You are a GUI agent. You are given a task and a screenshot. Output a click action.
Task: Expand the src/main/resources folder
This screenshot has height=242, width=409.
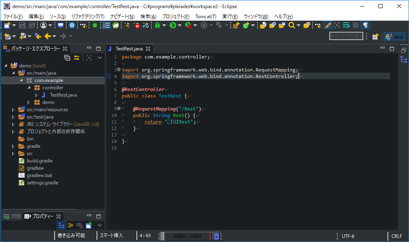(x=13, y=110)
